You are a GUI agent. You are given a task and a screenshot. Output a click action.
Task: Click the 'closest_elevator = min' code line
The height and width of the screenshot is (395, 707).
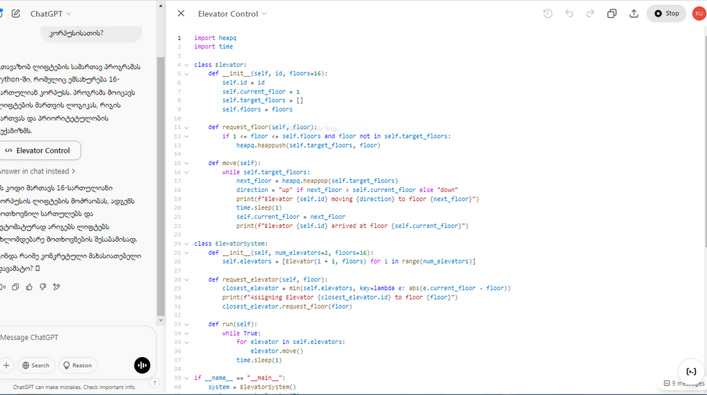366,288
